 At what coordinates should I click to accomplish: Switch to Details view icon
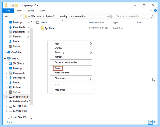click(x=150, y=122)
